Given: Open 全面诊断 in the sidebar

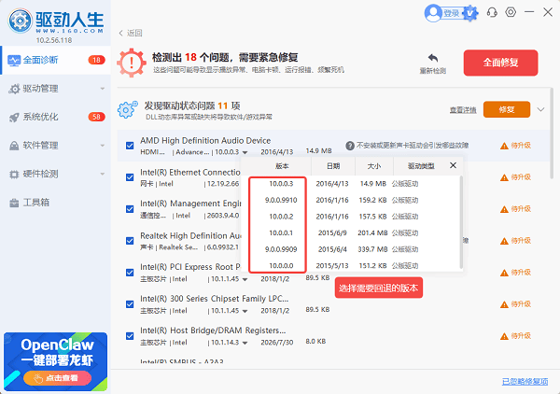Looking at the screenshot, I should coord(56,60).
